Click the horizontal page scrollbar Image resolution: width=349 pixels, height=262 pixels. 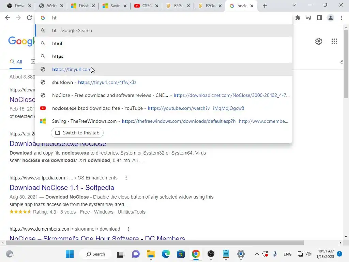point(155,243)
